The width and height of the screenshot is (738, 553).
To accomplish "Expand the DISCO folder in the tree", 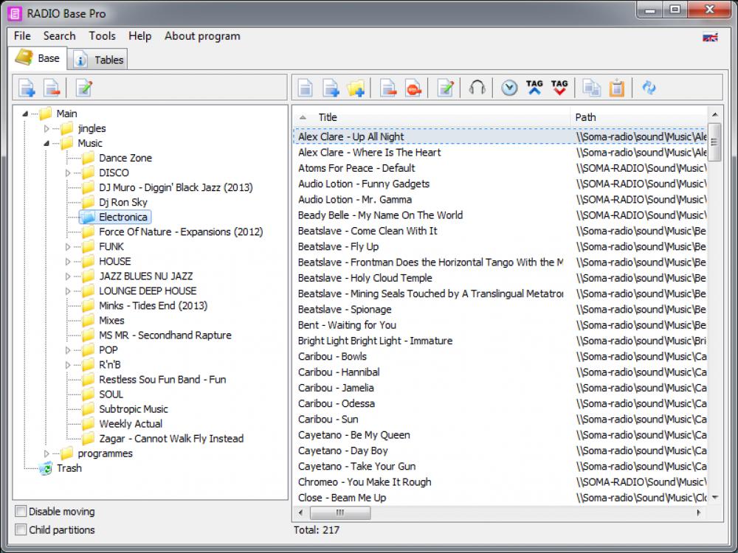I will pyautogui.click(x=66, y=173).
